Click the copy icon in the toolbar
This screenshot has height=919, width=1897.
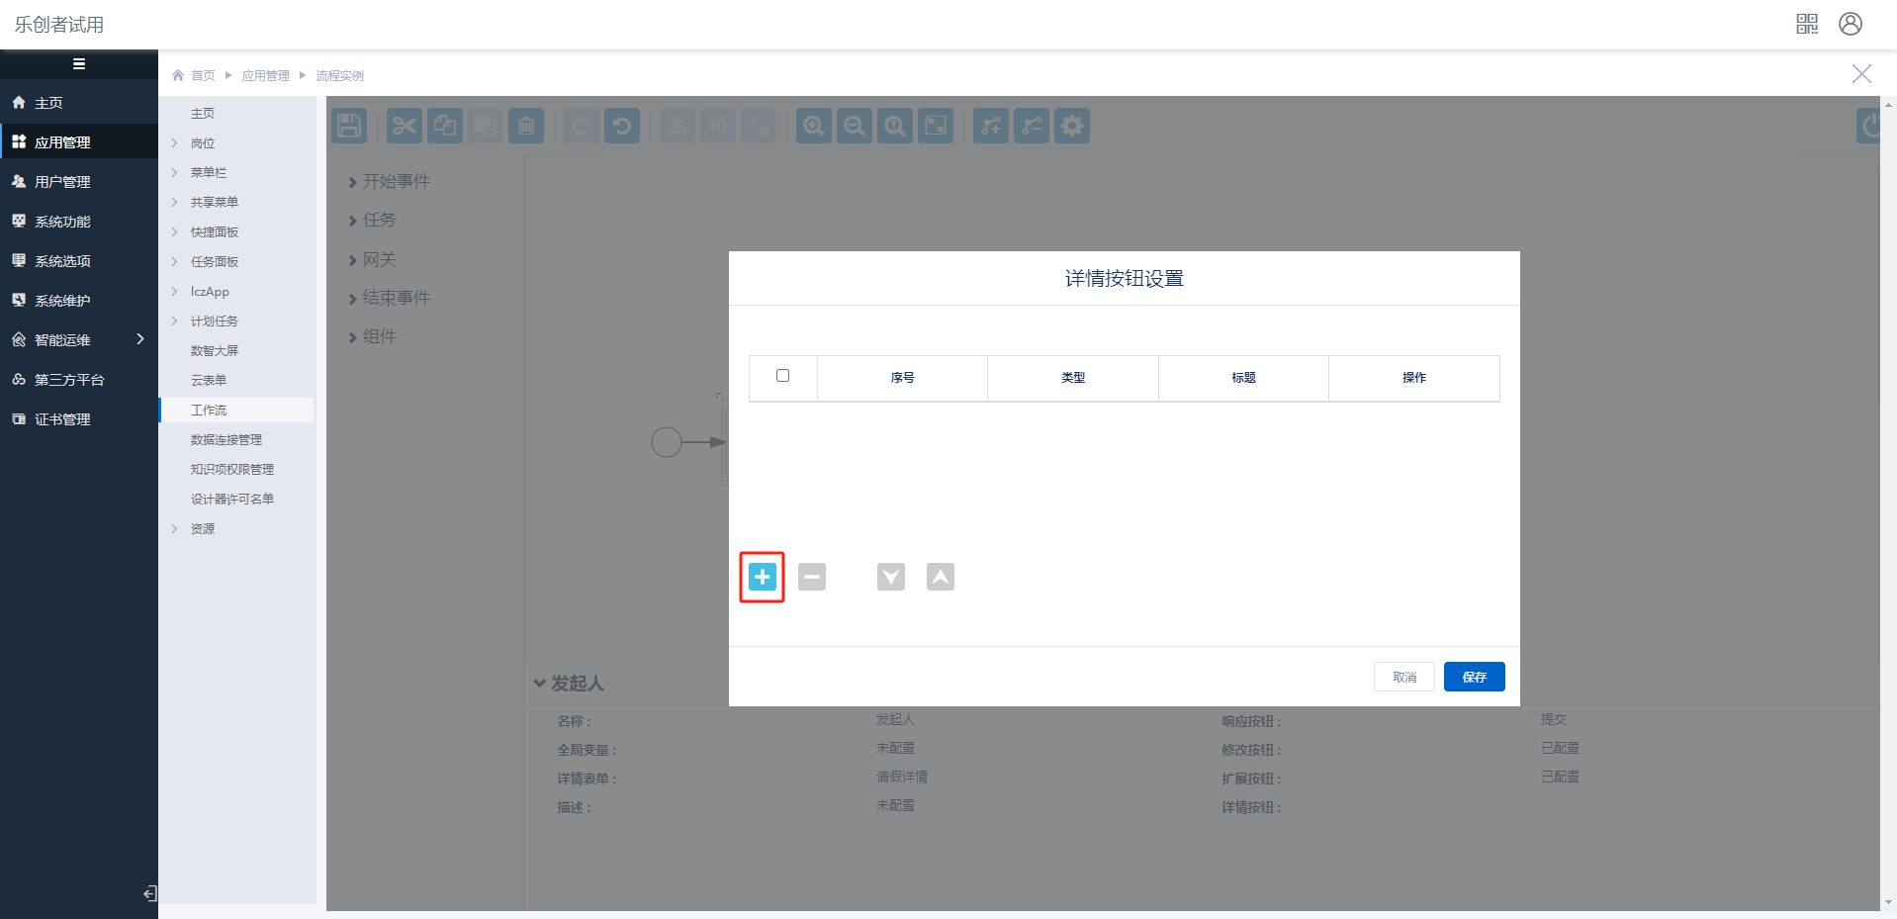click(445, 126)
